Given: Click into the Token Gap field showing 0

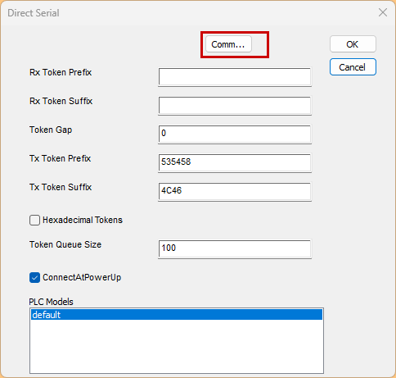Looking at the screenshot, I should 235,134.
